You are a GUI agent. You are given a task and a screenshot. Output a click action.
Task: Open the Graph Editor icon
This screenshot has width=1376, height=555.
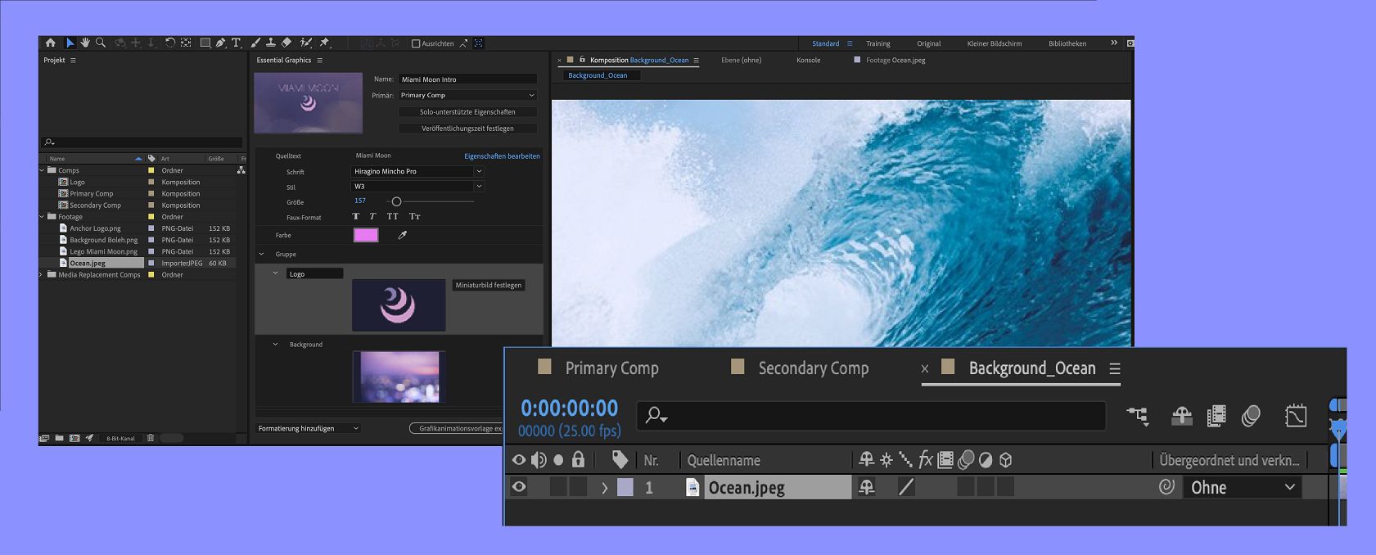click(1296, 416)
